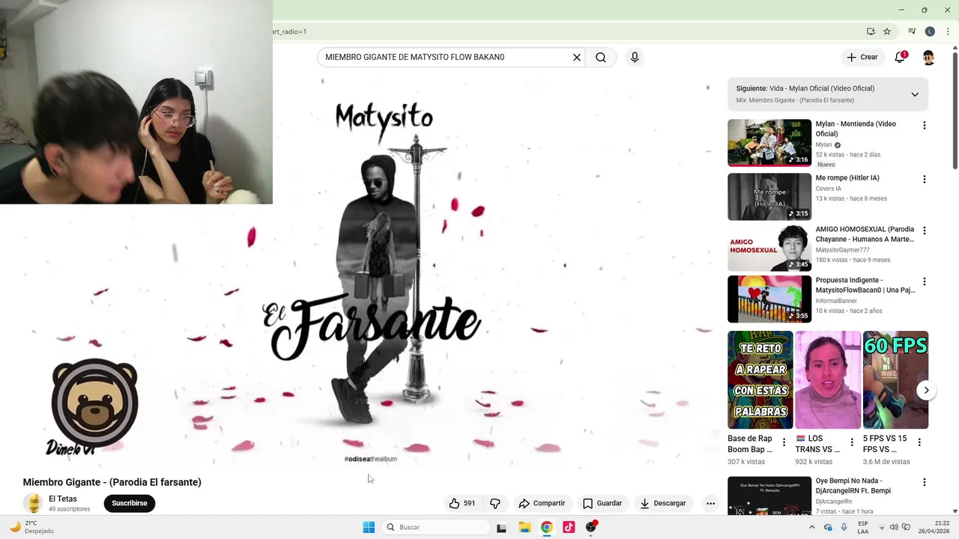
Task: Open Task View on taskbar
Action: point(502,527)
